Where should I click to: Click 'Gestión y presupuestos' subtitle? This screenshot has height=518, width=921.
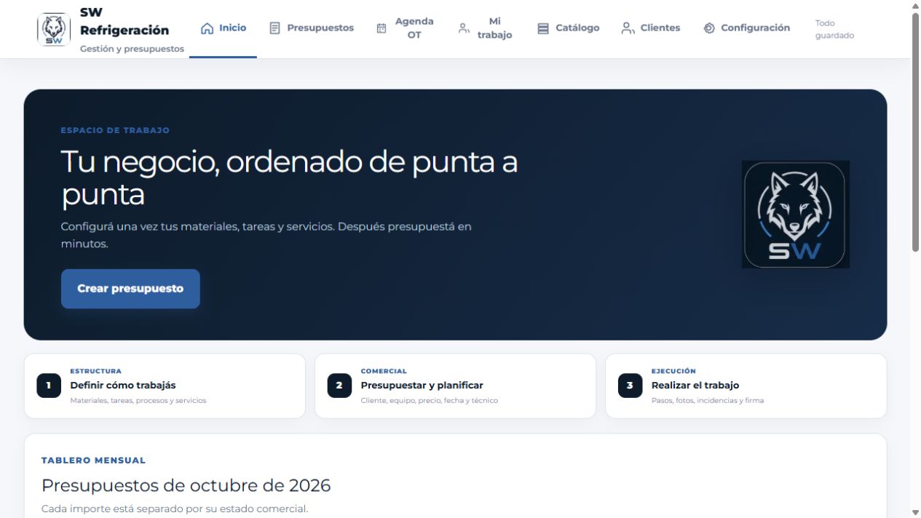[132, 49]
